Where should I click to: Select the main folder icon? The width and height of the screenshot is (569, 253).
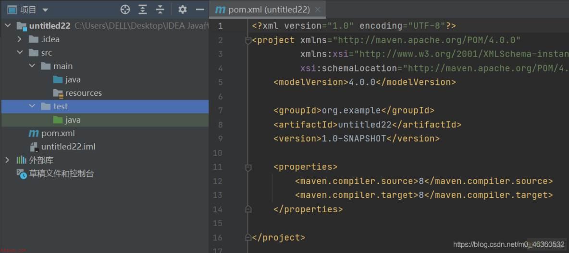tap(46, 66)
